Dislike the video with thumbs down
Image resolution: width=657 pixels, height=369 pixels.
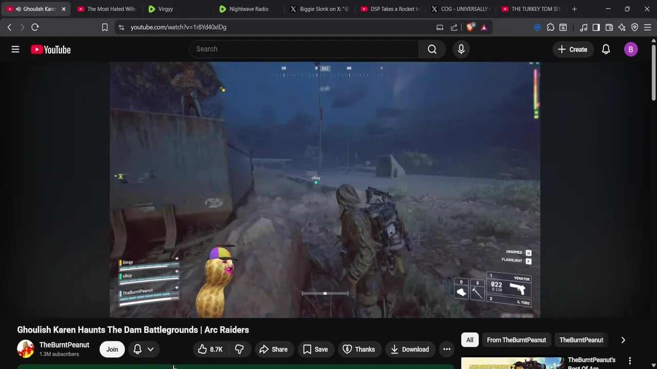tap(239, 350)
